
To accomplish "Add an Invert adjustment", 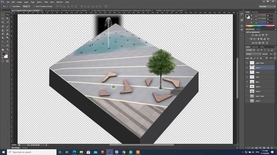I will coord(253,43).
